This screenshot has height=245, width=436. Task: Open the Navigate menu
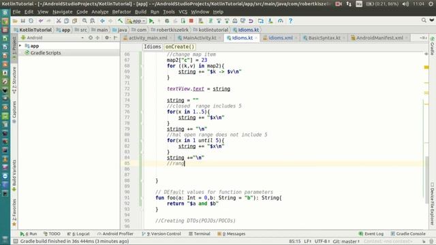(62, 12)
